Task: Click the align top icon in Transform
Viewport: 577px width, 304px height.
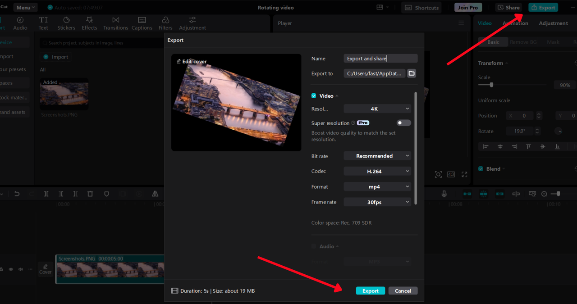Action: (528, 146)
